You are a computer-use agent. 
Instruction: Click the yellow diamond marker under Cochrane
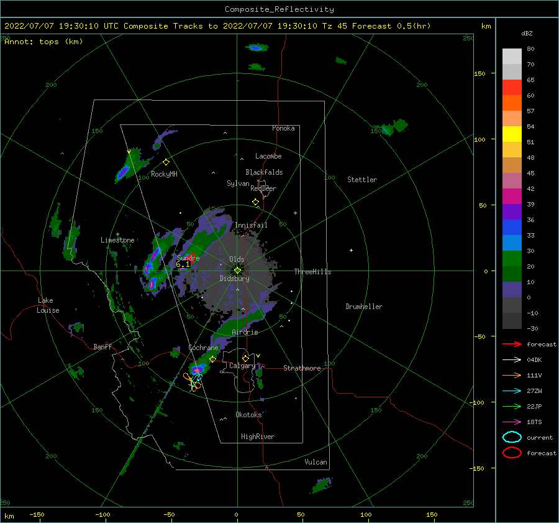[x=212, y=359]
